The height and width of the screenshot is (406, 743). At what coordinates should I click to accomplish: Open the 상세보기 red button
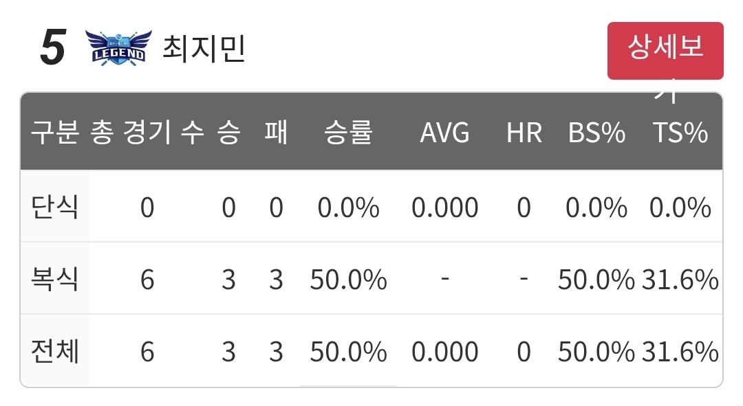665,51
